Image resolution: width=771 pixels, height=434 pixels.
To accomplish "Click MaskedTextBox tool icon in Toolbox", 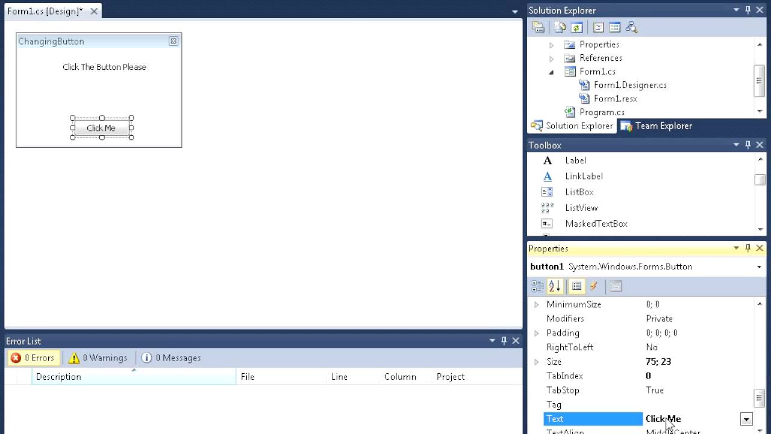I will [x=547, y=224].
